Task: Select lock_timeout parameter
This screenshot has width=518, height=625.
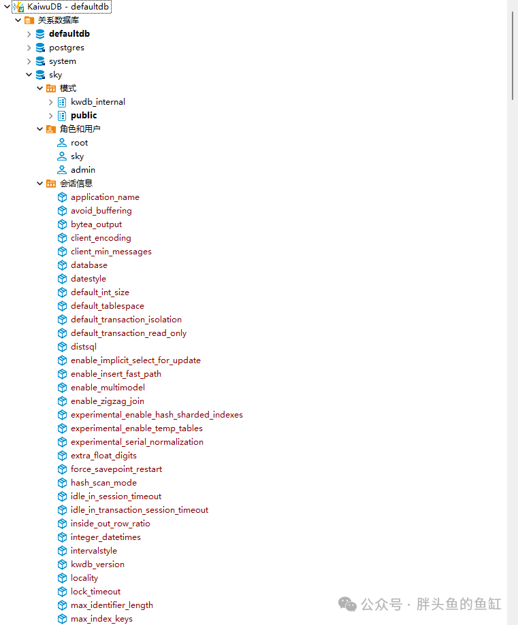Action: coord(95,592)
